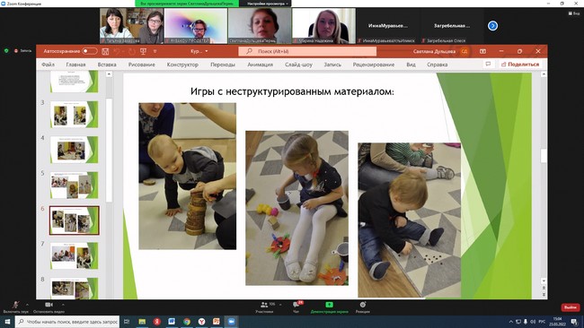584x328 pixels.
Task: Stop video using the camera icon
Action: [49, 305]
